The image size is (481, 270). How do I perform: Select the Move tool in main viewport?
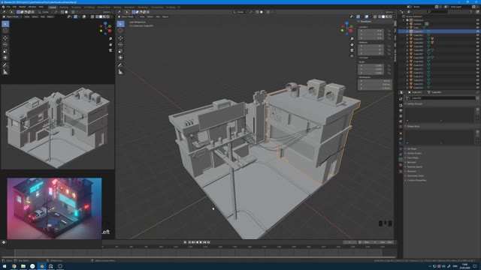[x=120, y=38]
